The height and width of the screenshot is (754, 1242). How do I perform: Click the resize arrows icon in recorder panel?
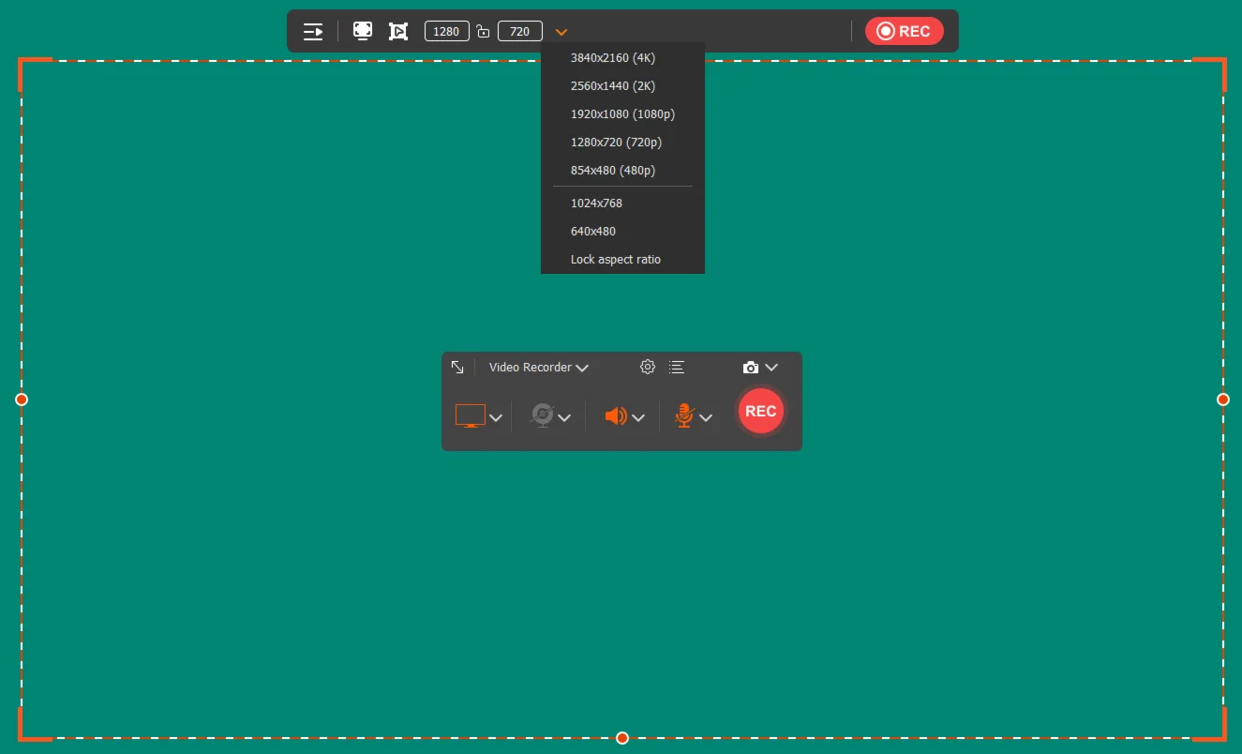(x=457, y=367)
